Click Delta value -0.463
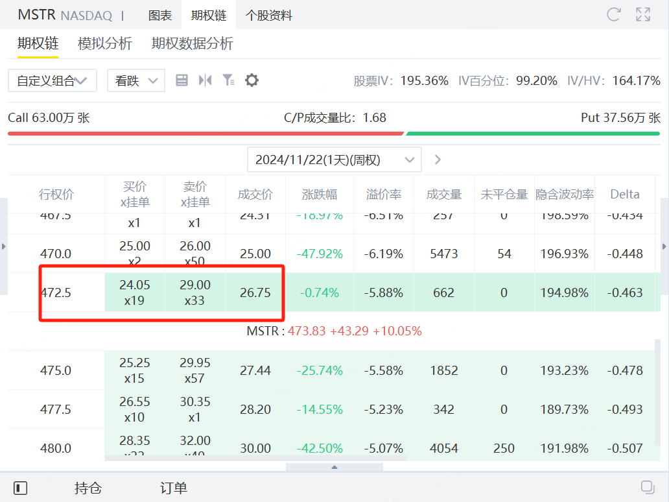Screen dimensions: 669x502 tap(625, 293)
